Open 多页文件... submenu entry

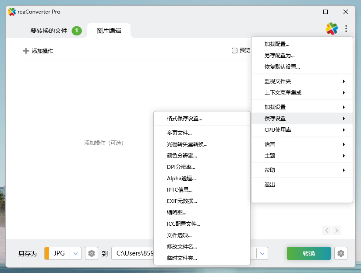(202, 133)
